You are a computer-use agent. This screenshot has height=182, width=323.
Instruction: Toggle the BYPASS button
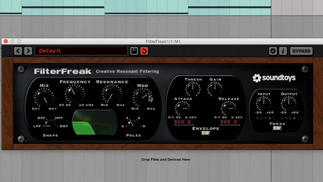(301, 51)
